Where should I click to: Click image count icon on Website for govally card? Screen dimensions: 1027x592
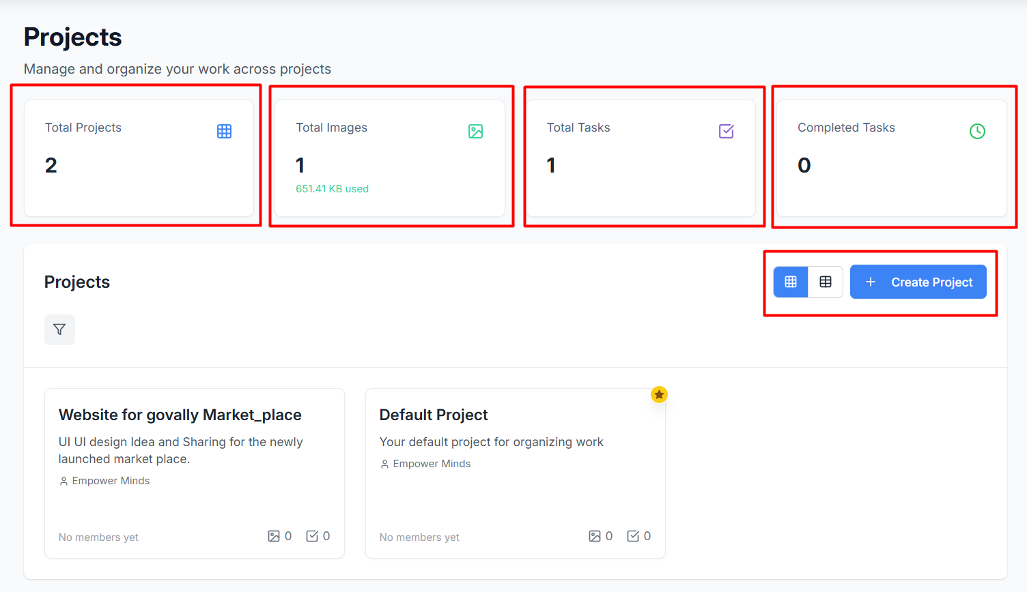tap(274, 536)
